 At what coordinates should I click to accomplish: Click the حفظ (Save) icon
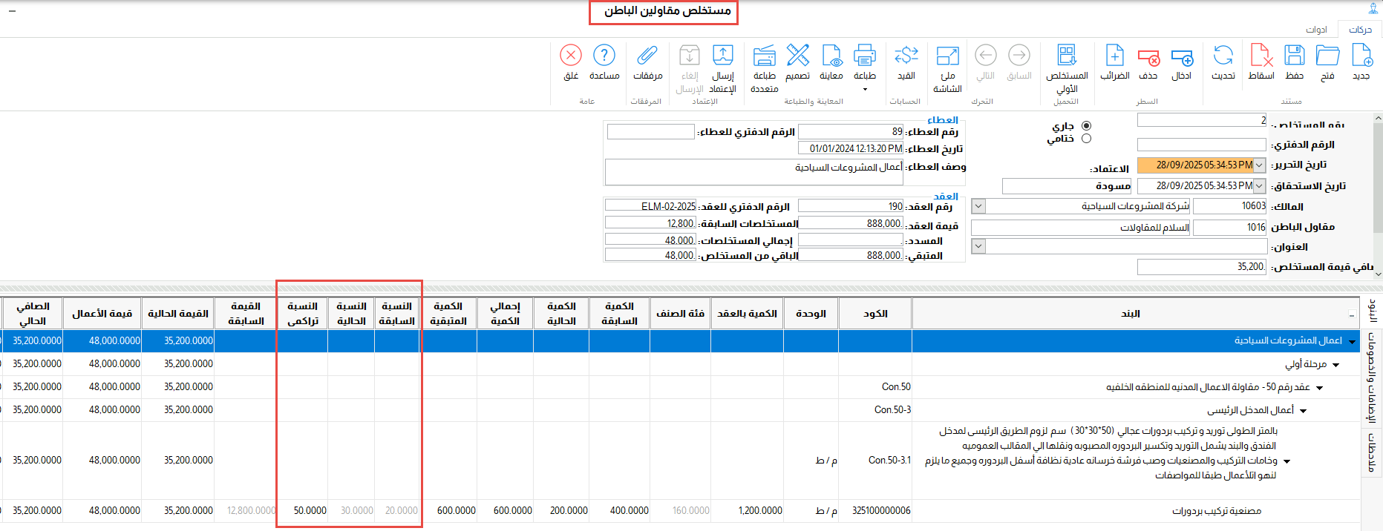(x=1294, y=56)
